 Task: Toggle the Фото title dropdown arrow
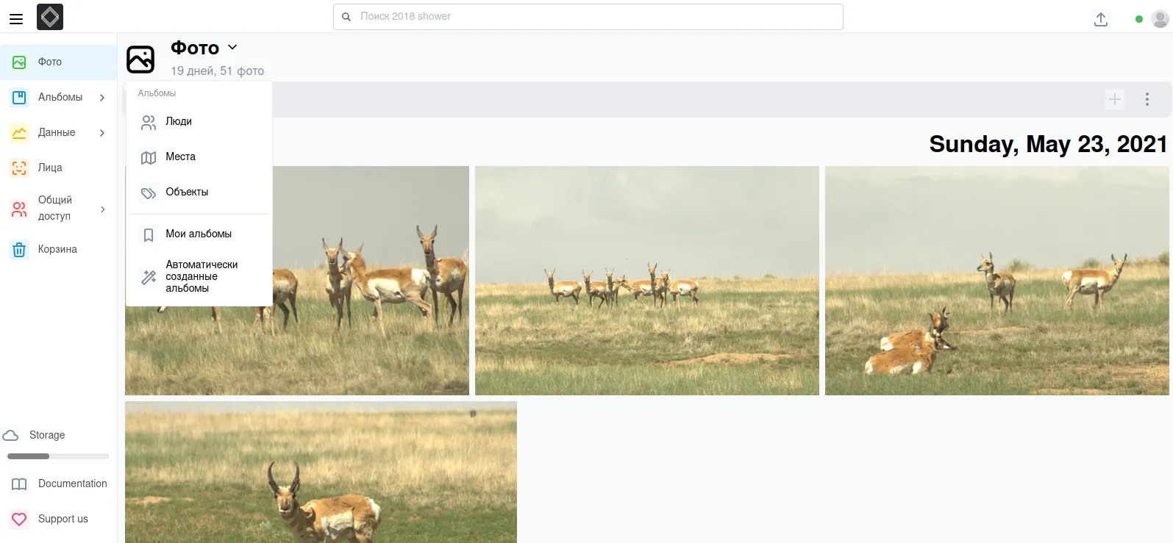pyautogui.click(x=232, y=47)
